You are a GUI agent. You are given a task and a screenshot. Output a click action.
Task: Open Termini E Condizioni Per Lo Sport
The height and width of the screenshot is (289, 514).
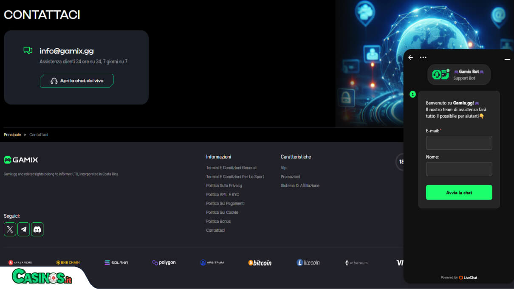[235, 177]
